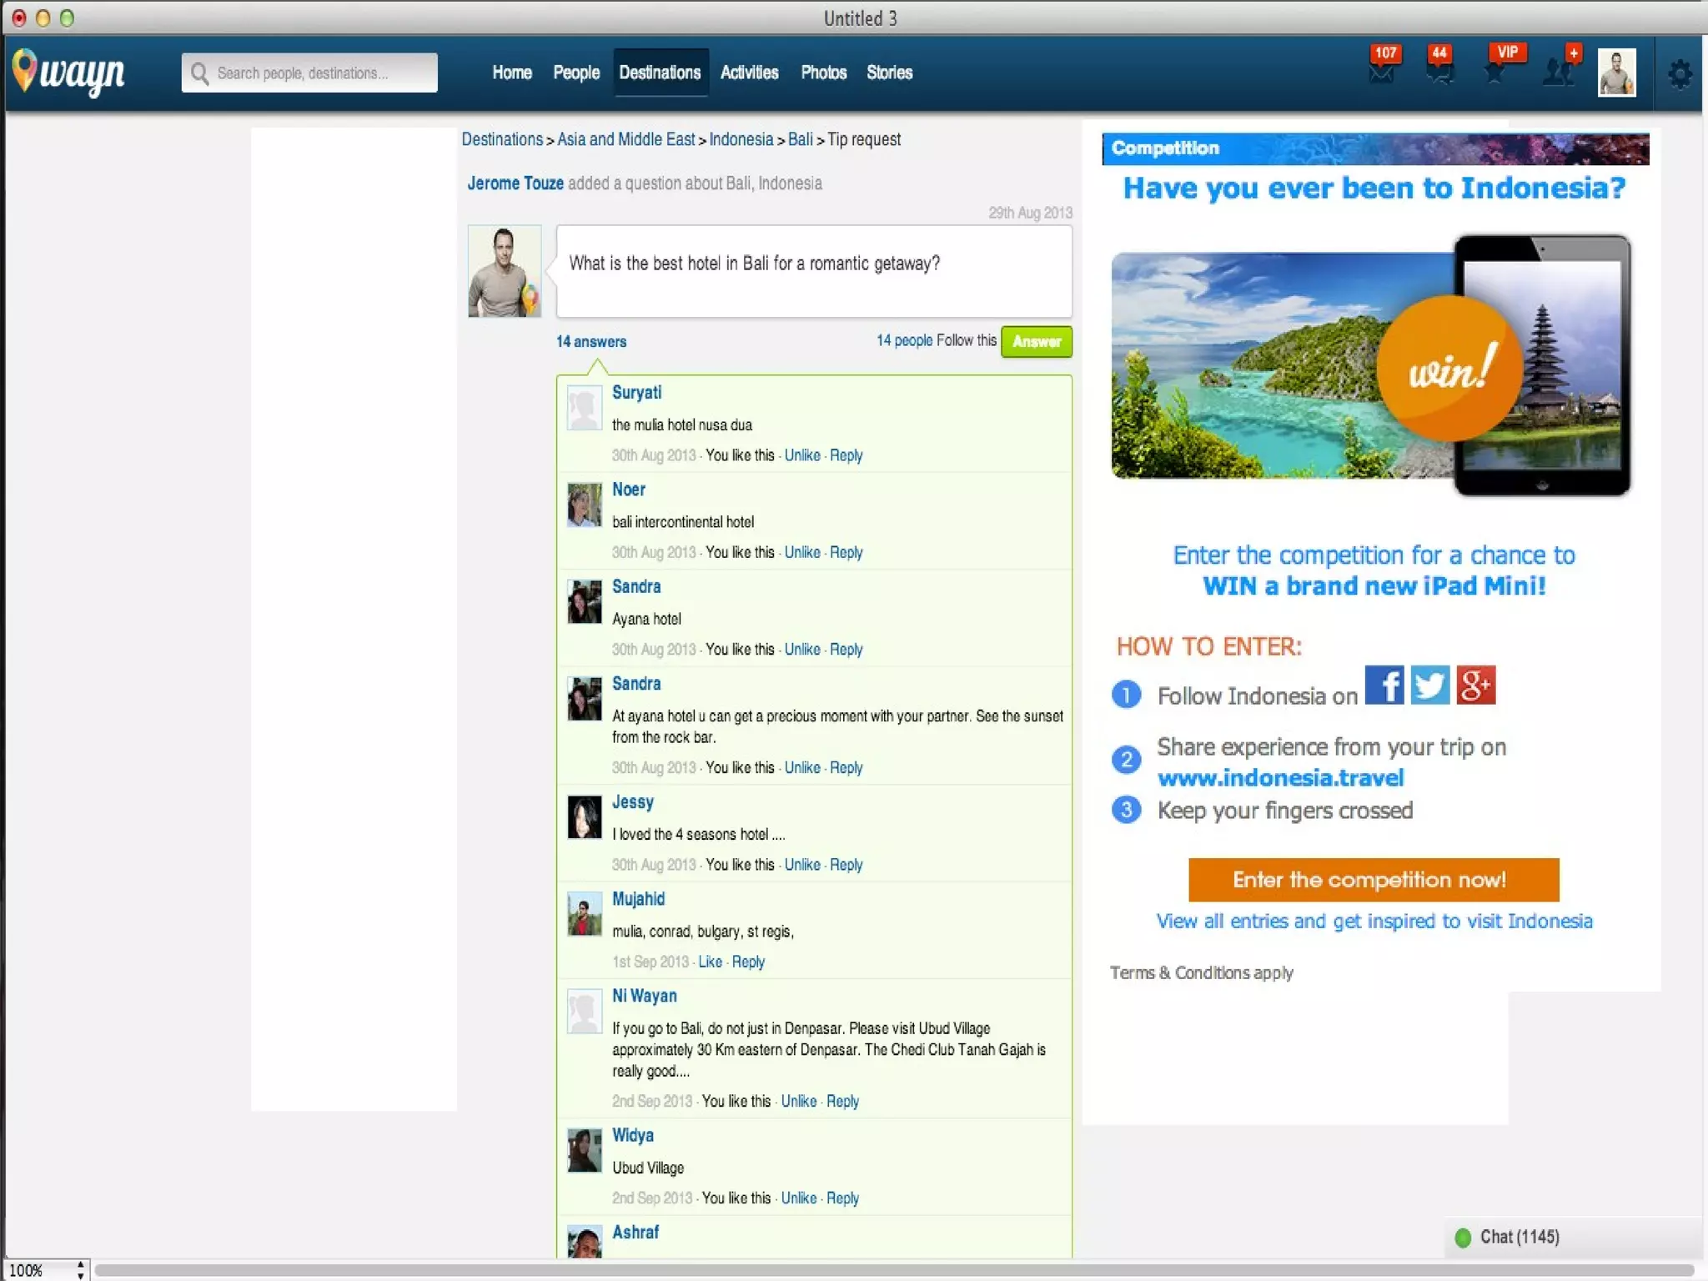Click the Google Plus follow icon
This screenshot has width=1708, height=1281.
[x=1475, y=685]
